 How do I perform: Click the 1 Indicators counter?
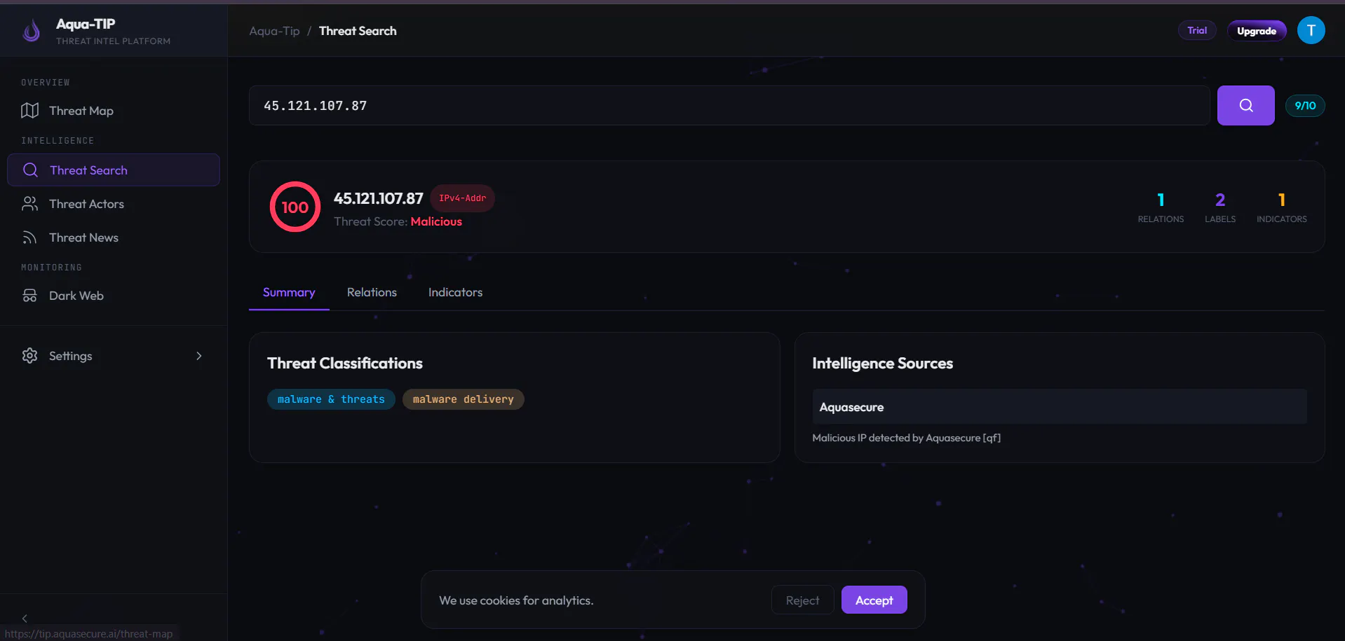click(1282, 208)
